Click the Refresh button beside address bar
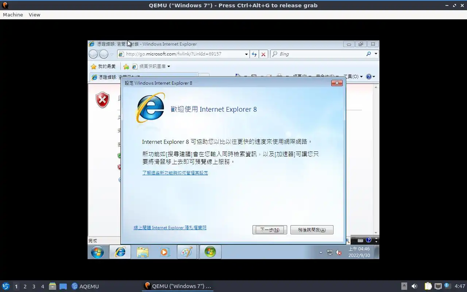Viewport: 467px width, 292px height. pos(254,54)
